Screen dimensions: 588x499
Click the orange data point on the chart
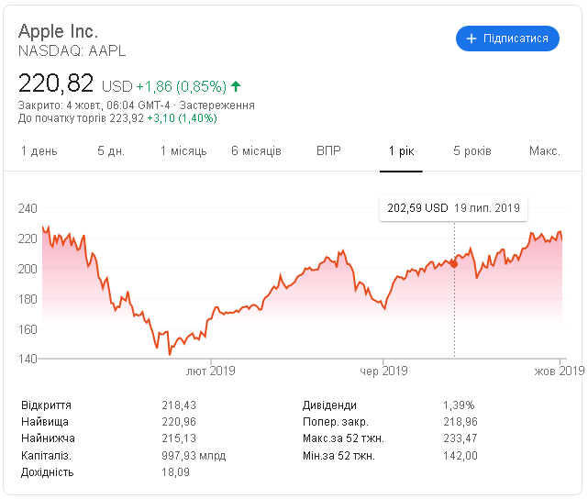click(454, 264)
